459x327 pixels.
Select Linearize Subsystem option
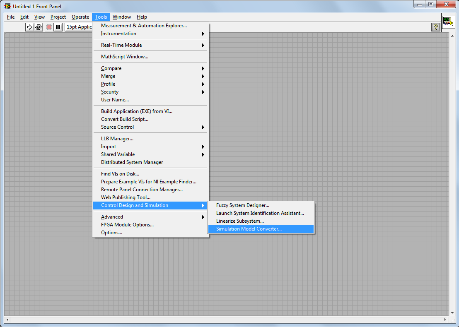tap(240, 221)
